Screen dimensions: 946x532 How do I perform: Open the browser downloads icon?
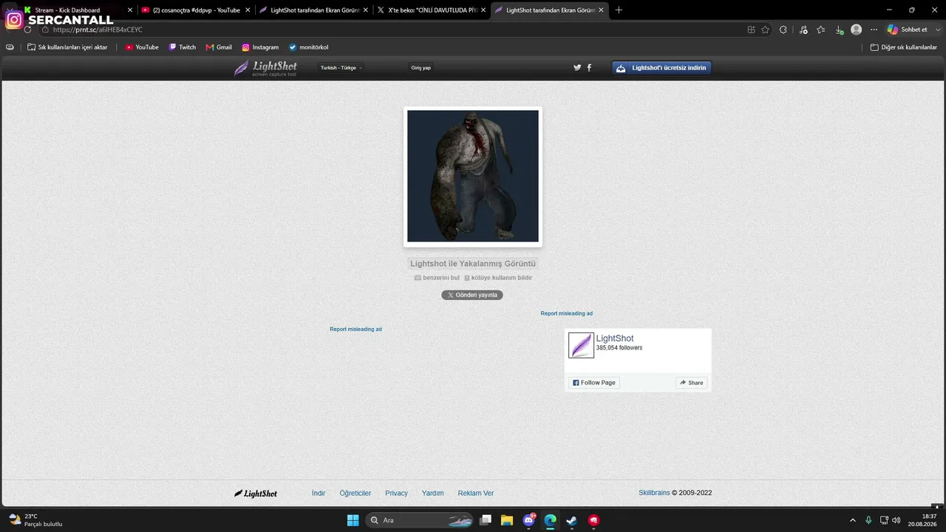coord(839,30)
